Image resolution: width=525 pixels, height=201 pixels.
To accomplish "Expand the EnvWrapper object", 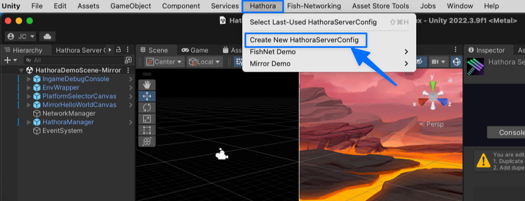I will (29, 88).
